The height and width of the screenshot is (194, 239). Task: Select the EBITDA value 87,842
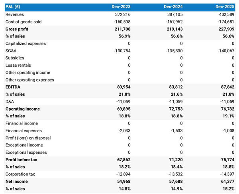[226, 87]
